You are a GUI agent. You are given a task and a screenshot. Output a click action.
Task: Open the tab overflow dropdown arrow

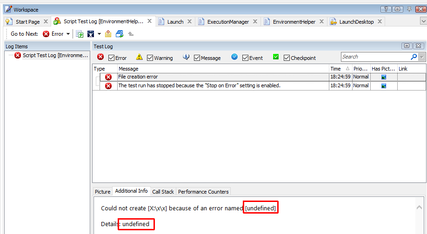[x=423, y=21]
